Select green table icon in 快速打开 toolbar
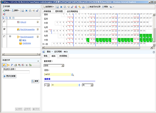Viewport: 156px width, 113px height. click(x=30, y=65)
